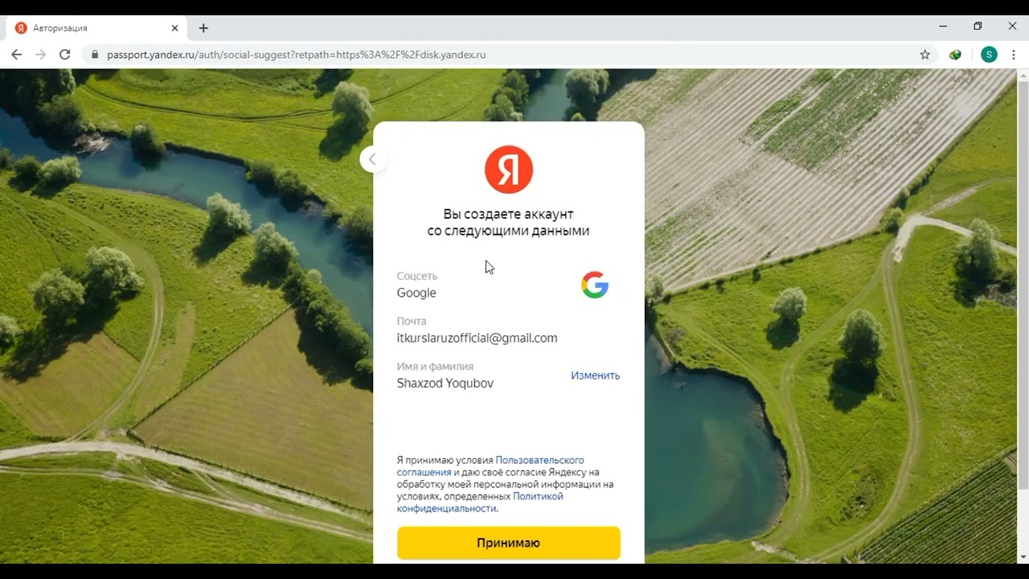Open a new tab with plus button
The height and width of the screenshot is (579, 1029).
[x=203, y=28]
